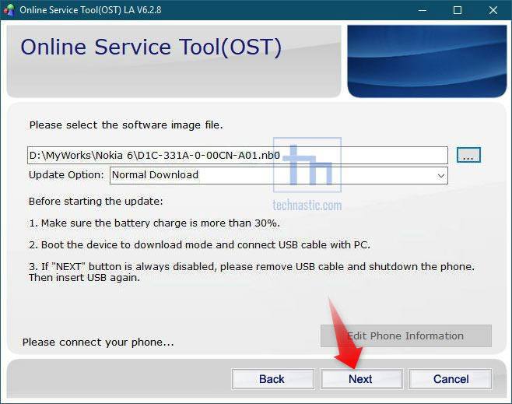512x404 pixels.
Task: Go to the previous step with Back
Action: point(272,379)
